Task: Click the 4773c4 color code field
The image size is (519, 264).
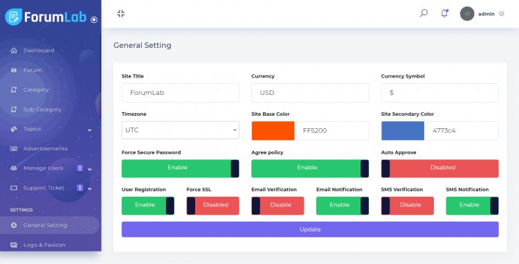Action: [461, 130]
